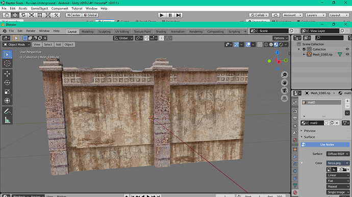
Task: Switch to rendered viewport shading
Action: [281, 45]
